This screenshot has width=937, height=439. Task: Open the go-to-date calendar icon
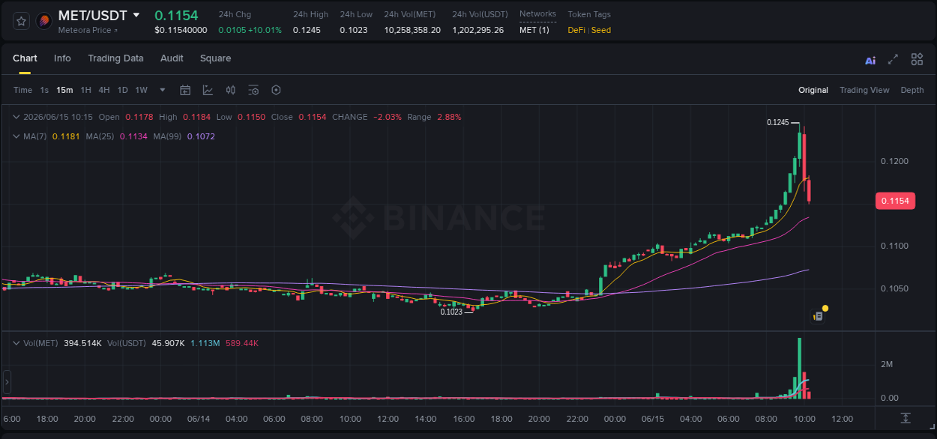185,90
